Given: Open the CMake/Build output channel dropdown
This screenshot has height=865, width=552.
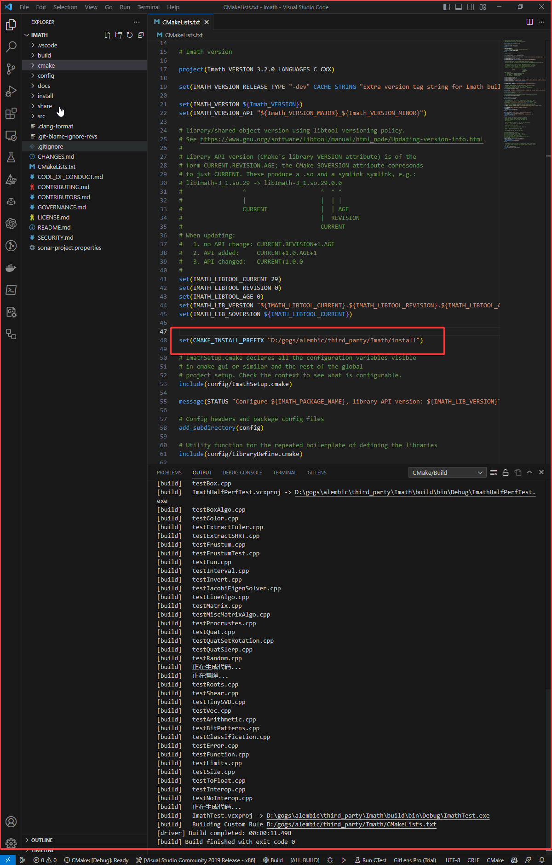Looking at the screenshot, I should coord(447,473).
